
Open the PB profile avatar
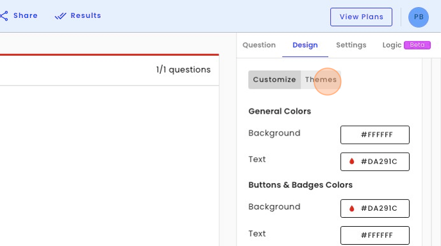click(418, 17)
